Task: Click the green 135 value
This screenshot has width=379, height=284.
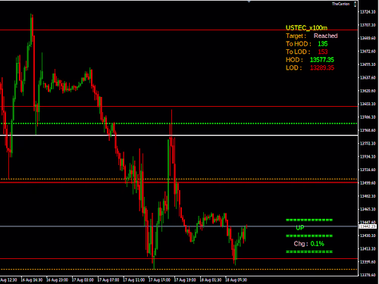Action: tap(322, 44)
